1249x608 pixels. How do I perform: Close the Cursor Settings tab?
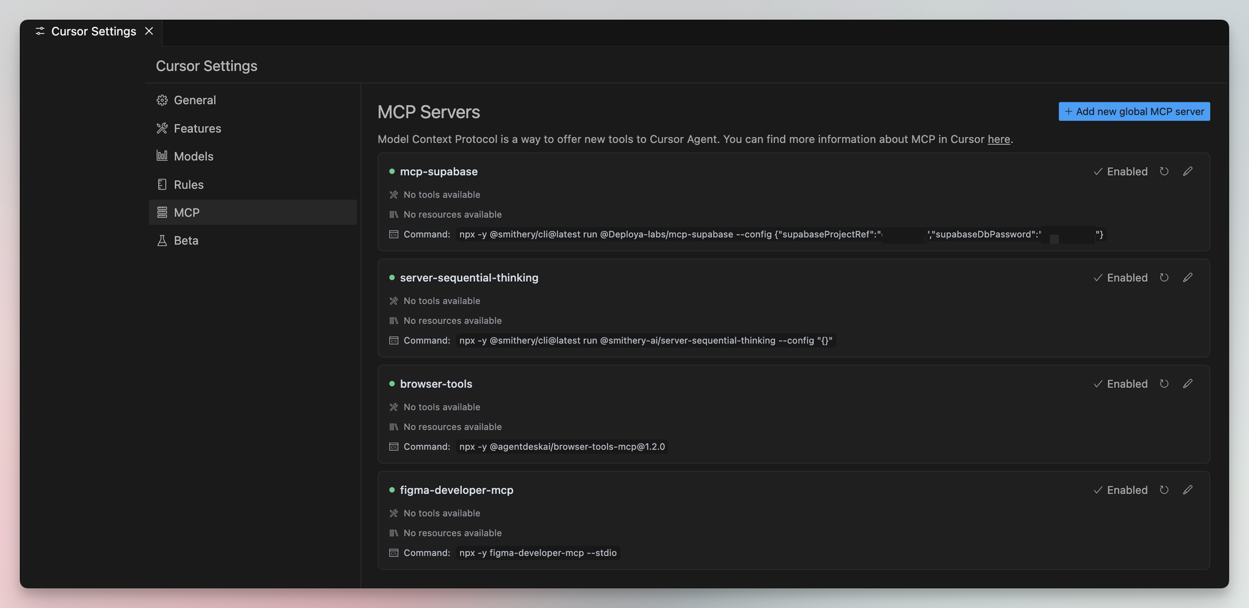pos(149,31)
